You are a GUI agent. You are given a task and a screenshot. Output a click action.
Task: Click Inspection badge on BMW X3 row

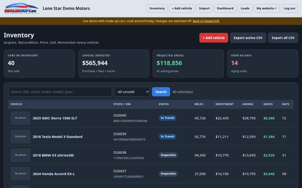[x=168, y=155]
